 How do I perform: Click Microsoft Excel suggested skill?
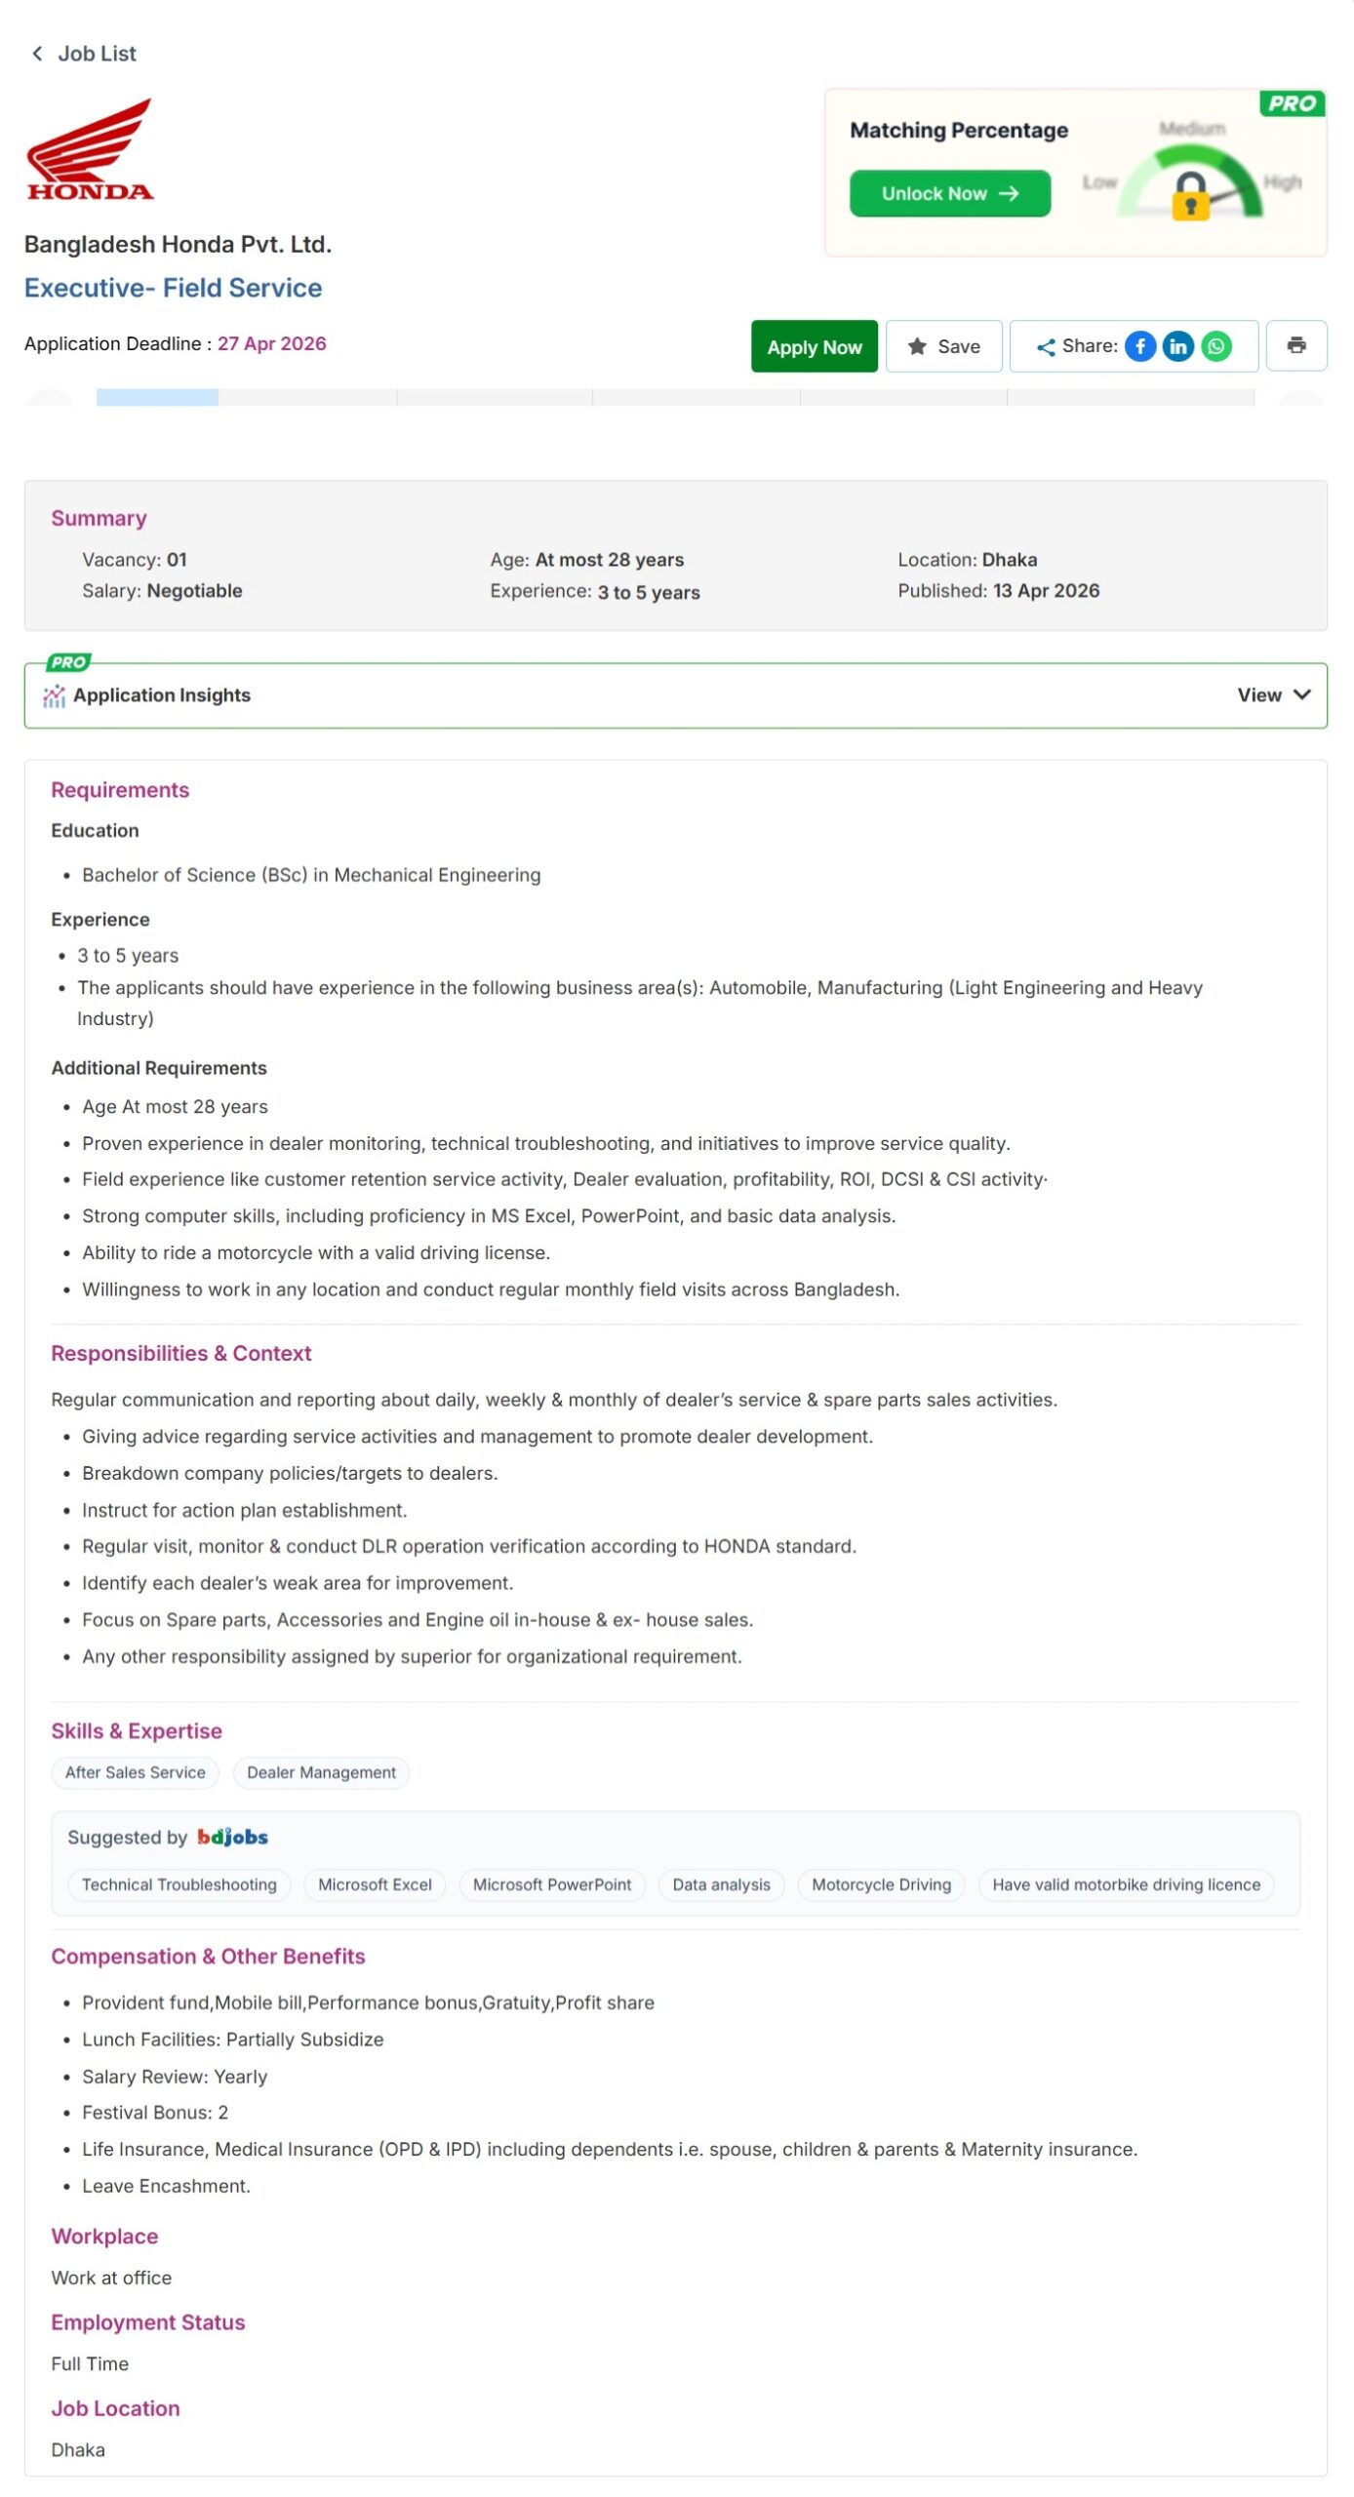coord(375,1883)
